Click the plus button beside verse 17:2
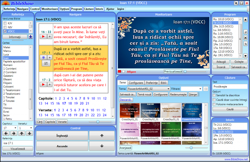The image size is (250, 162). [50, 84]
